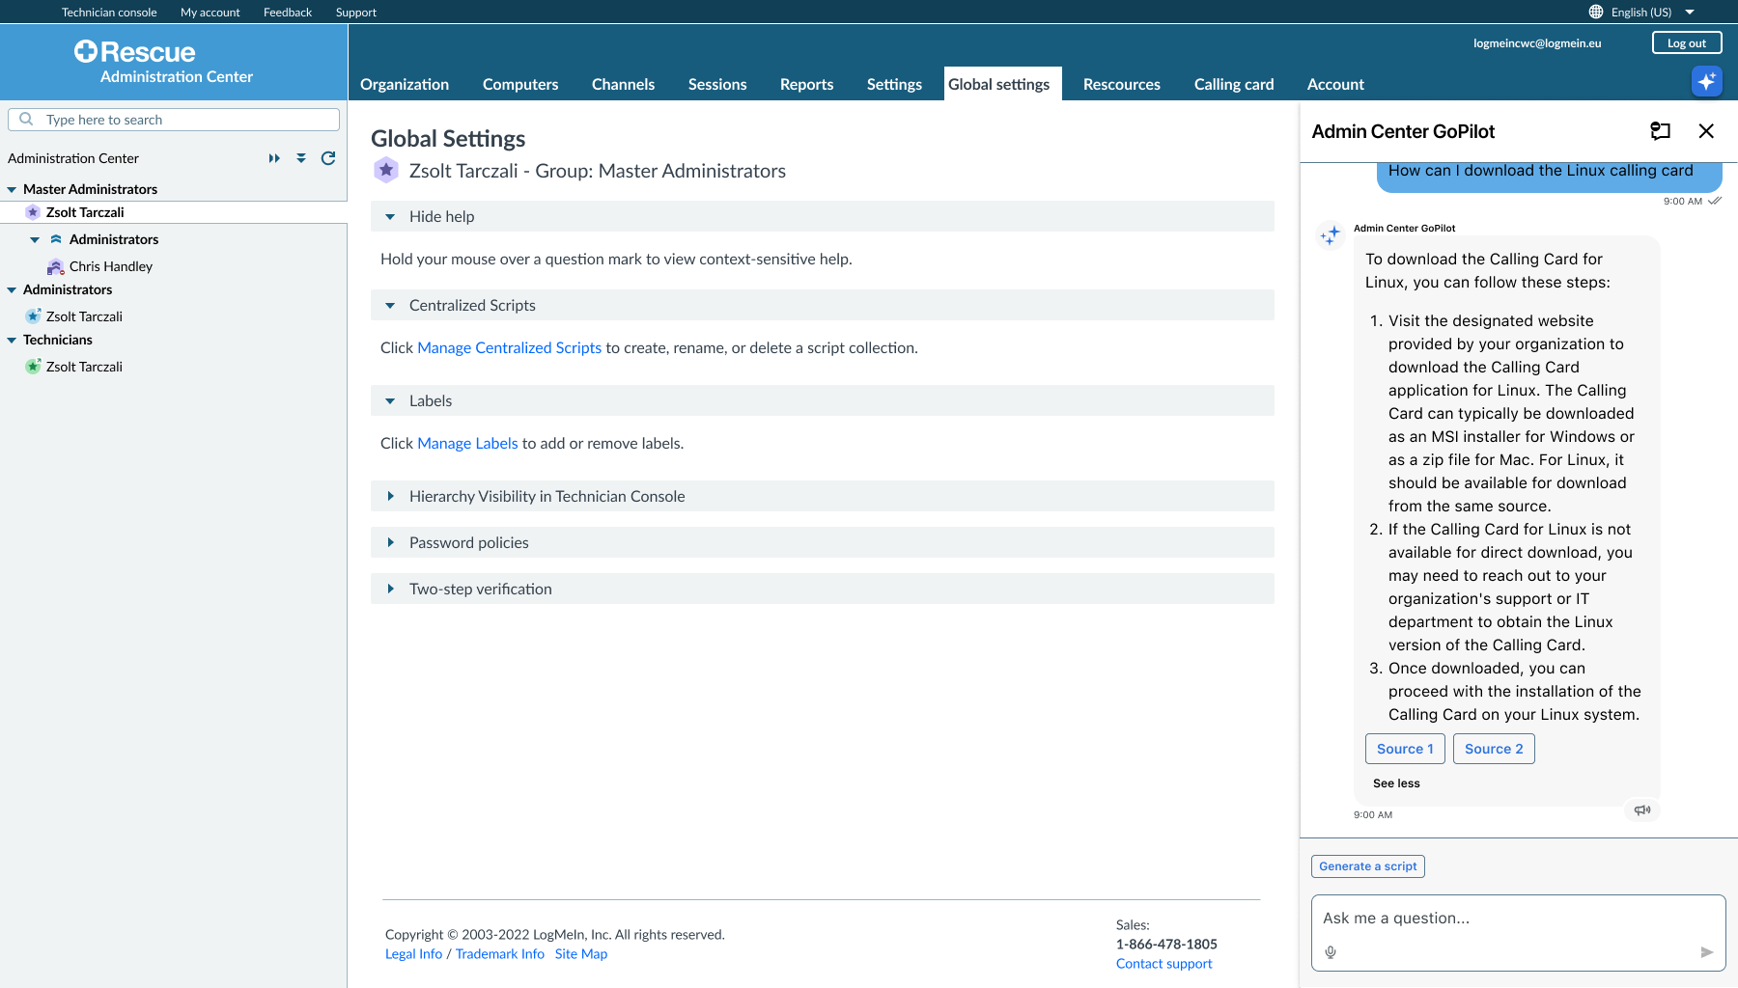This screenshot has height=988, width=1738.
Task: Click Chris Handley user icon
Action: [x=55, y=266]
